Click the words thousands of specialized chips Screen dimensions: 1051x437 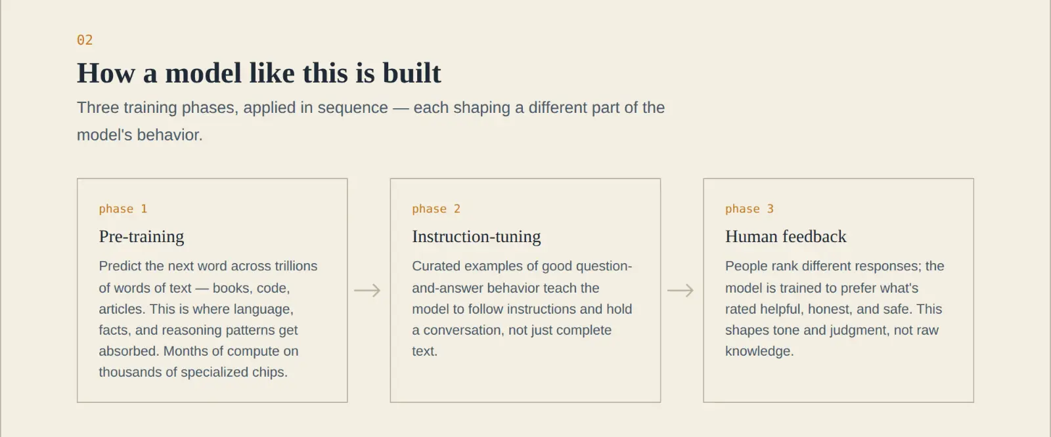pyautogui.click(x=193, y=372)
